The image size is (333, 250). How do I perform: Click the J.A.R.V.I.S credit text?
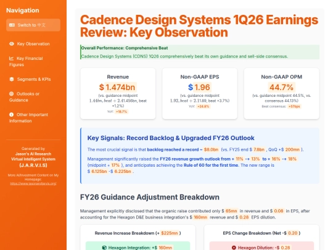click(33, 165)
